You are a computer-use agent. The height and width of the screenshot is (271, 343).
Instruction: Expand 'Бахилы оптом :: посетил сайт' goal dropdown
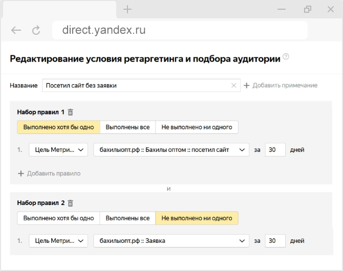[x=171, y=150]
